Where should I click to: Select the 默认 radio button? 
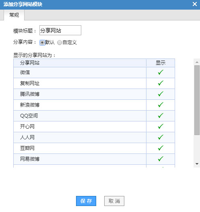click(x=42, y=42)
